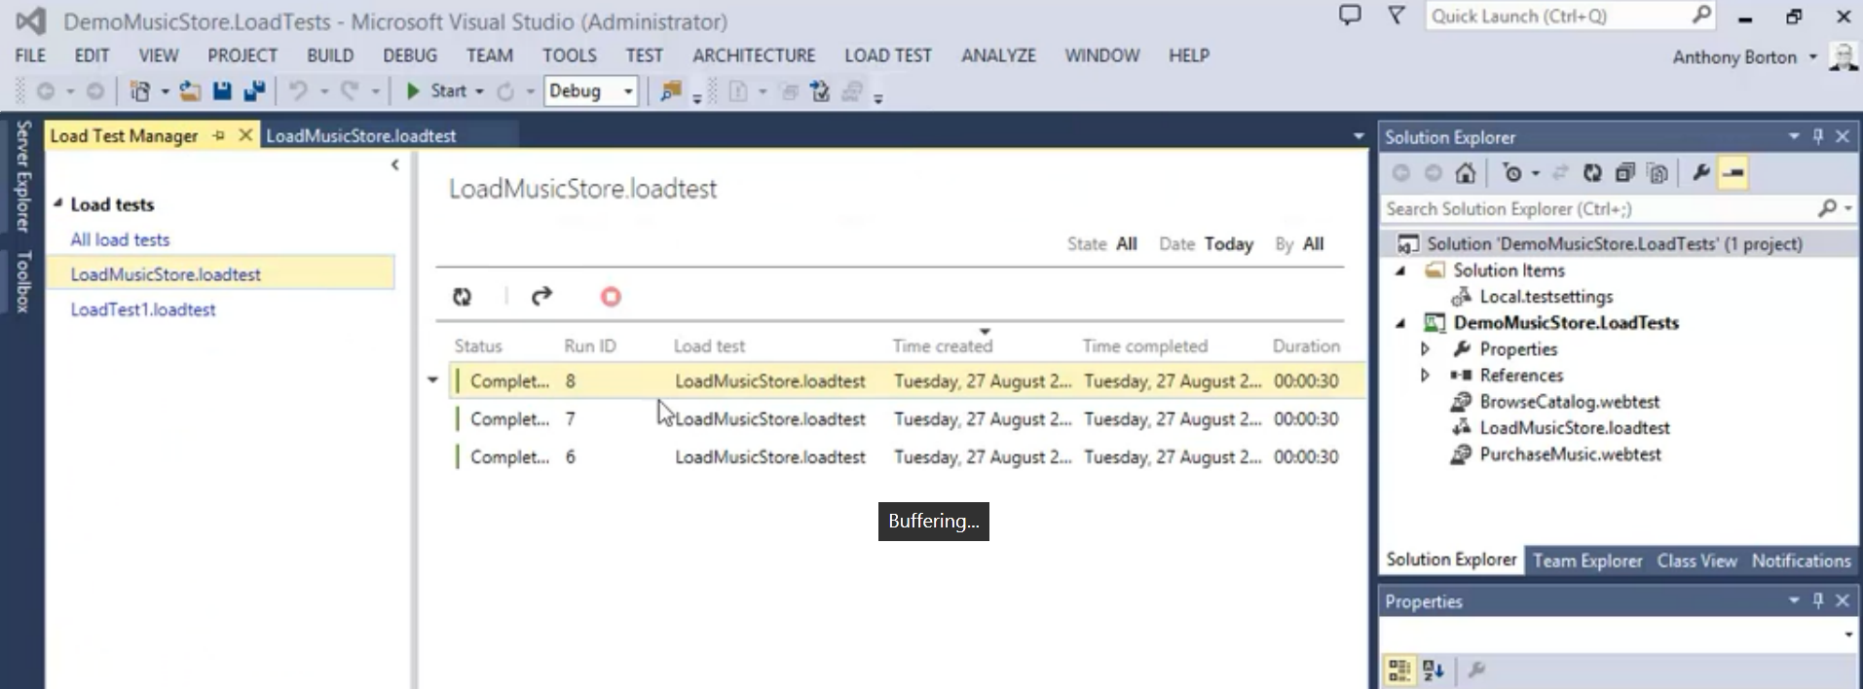The image size is (1863, 689).
Task: Select LoadTest1.loadtest in the list
Action: (143, 309)
